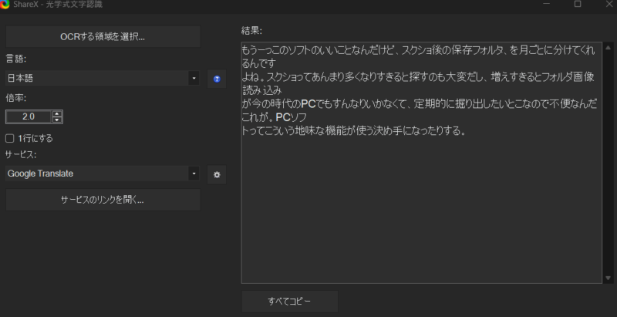Click inside the 2.0 scale input field

coord(27,117)
